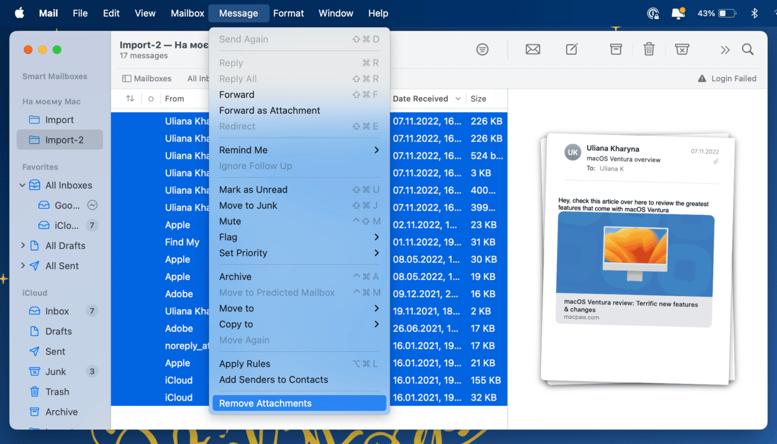Expand the Flag submenu

(x=299, y=237)
